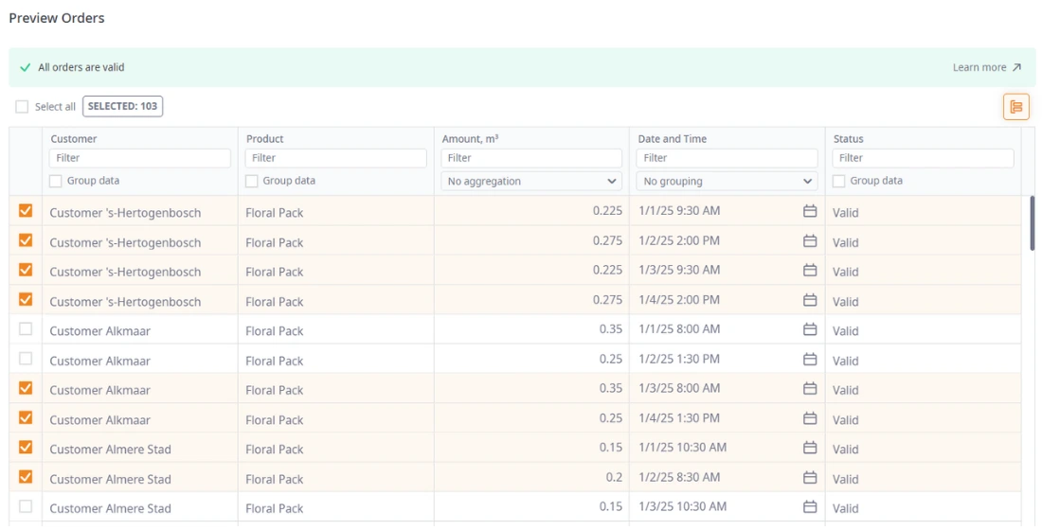Open calendar picker for 1/1/25 9:30 AM

click(x=809, y=211)
